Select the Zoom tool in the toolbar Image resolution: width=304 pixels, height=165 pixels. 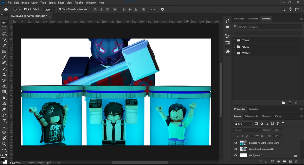4,144
